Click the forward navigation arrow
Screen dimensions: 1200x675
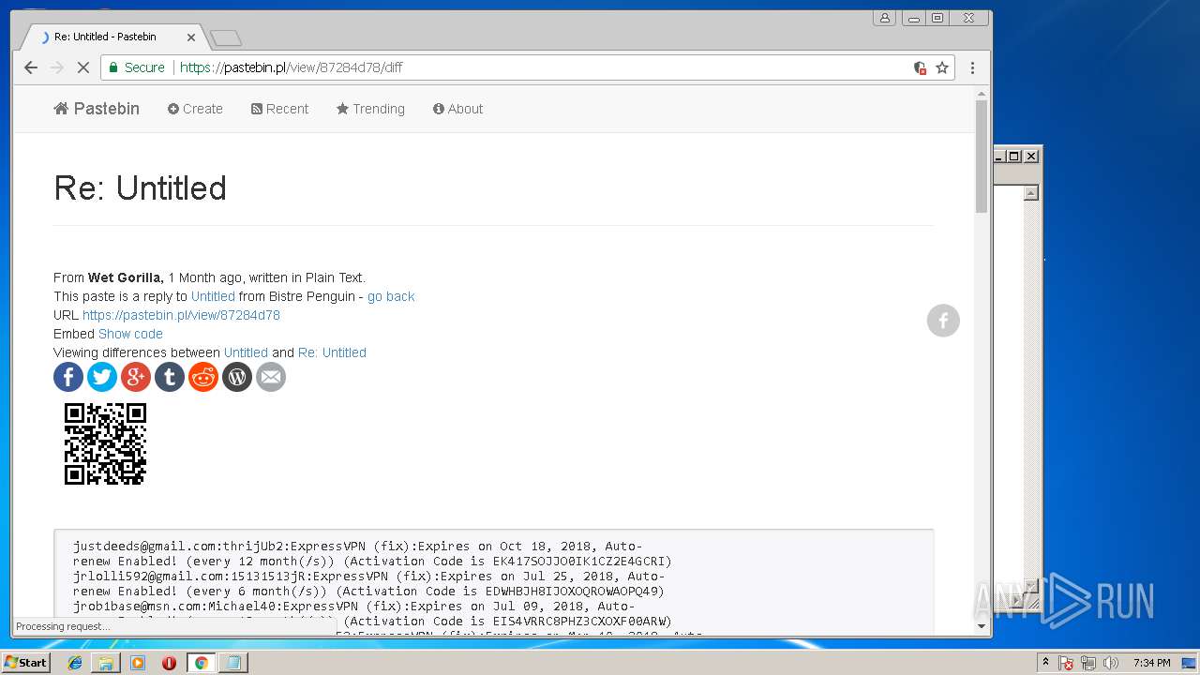57,67
